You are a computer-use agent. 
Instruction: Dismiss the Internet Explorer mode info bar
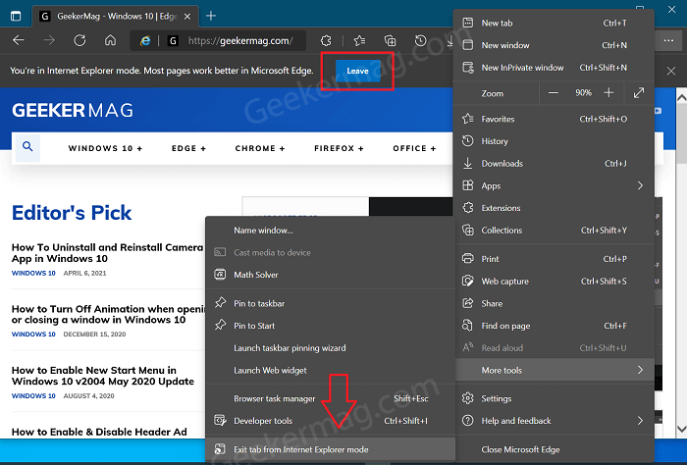tap(670, 71)
